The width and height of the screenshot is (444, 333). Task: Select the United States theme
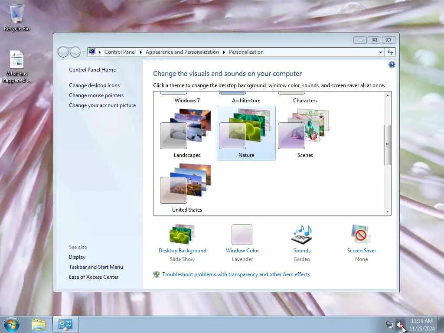pyautogui.click(x=187, y=188)
